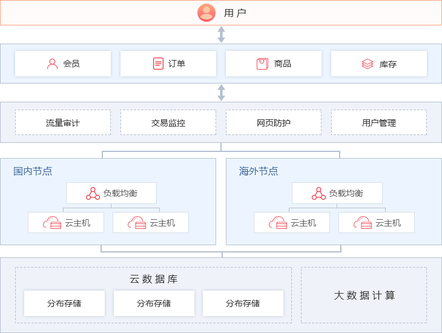Open the 用户管理 box
The width and height of the screenshot is (442, 333).
pyautogui.click(x=379, y=122)
